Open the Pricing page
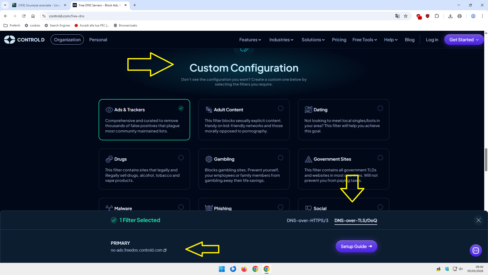This screenshot has height=275, width=488. click(339, 40)
